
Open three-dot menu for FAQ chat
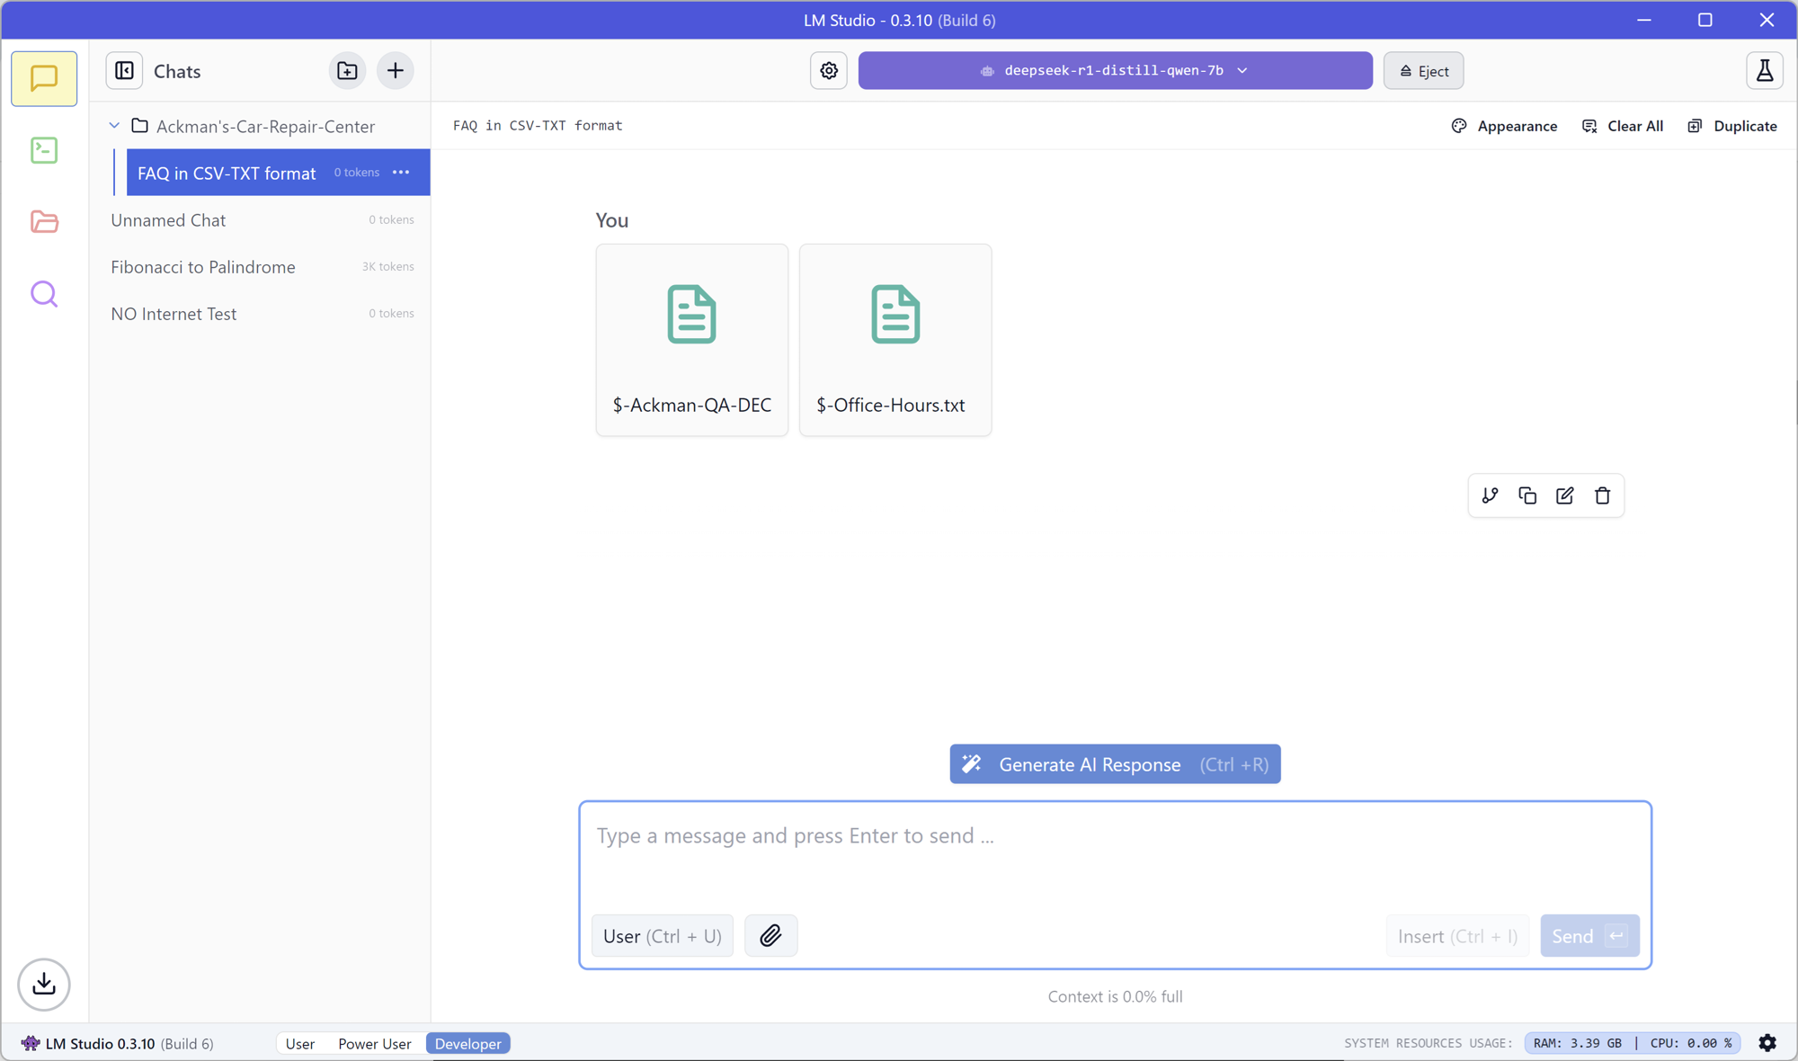click(x=401, y=172)
